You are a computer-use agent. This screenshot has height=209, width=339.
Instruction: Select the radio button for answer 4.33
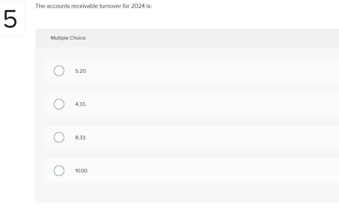coord(59,104)
